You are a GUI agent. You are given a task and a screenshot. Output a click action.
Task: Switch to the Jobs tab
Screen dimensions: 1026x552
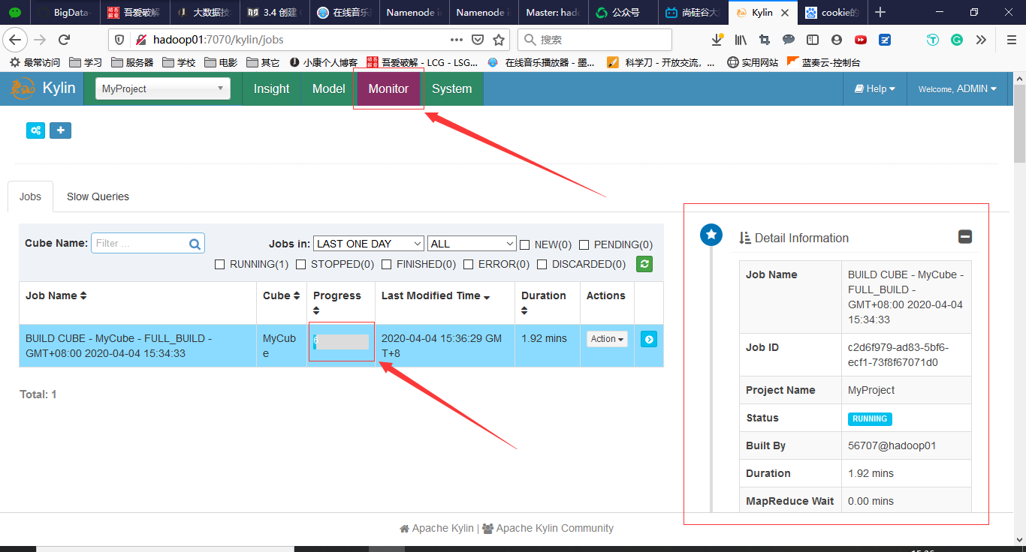[x=30, y=196]
